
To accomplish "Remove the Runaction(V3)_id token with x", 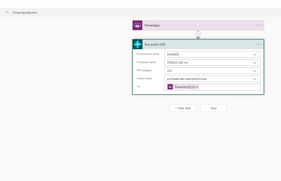I will pos(197,87).
